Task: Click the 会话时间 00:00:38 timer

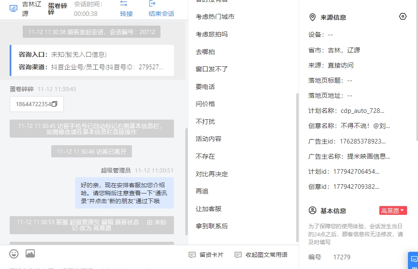Action: 88,9
